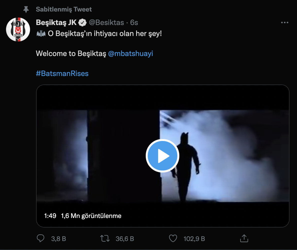Open the @Besiktas handle link

[106, 22]
